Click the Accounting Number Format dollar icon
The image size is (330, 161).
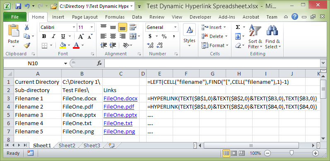pyautogui.click(x=150, y=36)
